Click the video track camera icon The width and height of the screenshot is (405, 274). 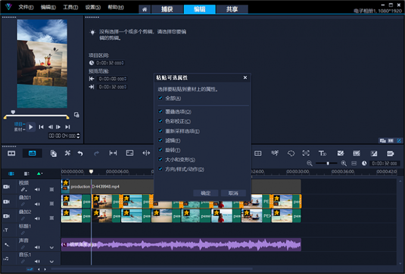tap(7, 187)
